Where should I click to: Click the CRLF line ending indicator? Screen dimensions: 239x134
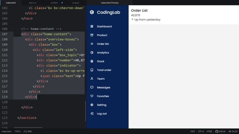click(x=193, y=131)
